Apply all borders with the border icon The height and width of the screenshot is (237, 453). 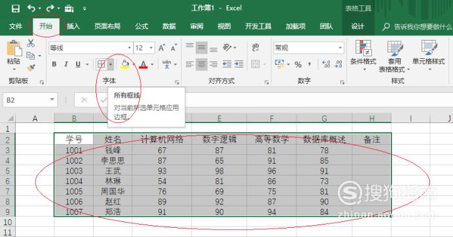tap(101, 64)
